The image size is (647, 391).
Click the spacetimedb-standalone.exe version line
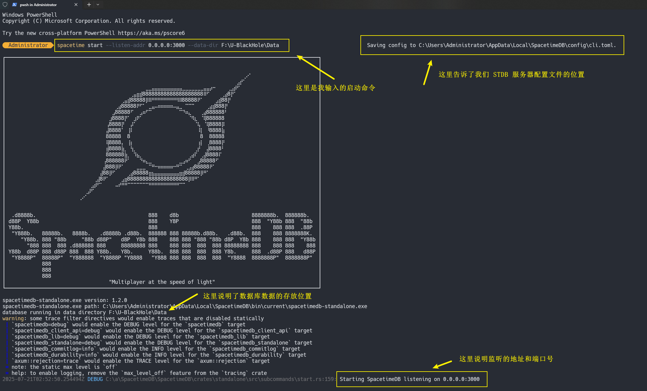(x=65, y=300)
